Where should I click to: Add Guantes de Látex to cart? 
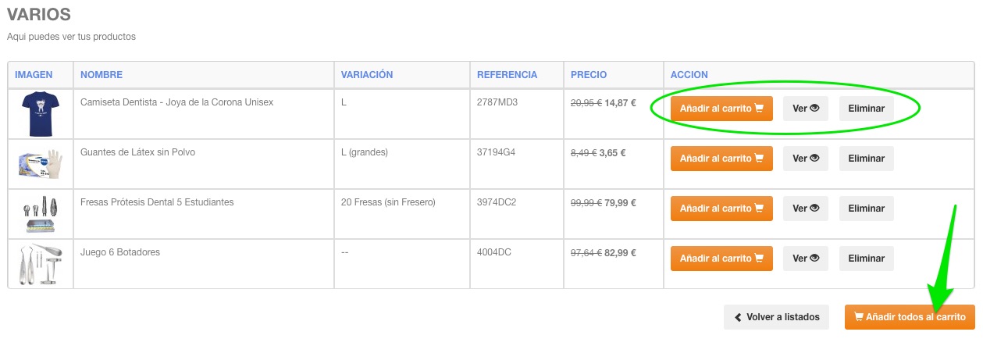click(x=721, y=159)
